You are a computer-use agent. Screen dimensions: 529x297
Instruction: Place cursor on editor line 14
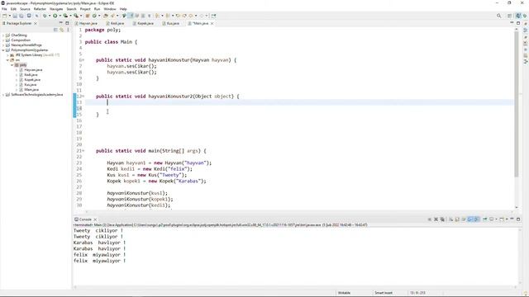(x=298, y=108)
